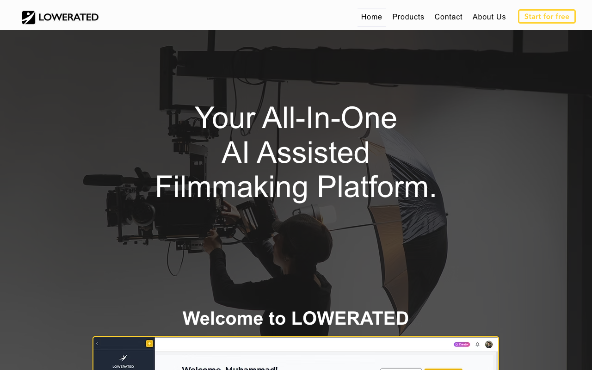The width and height of the screenshot is (592, 370).
Task: Go to the Contact page
Action: [x=448, y=17]
